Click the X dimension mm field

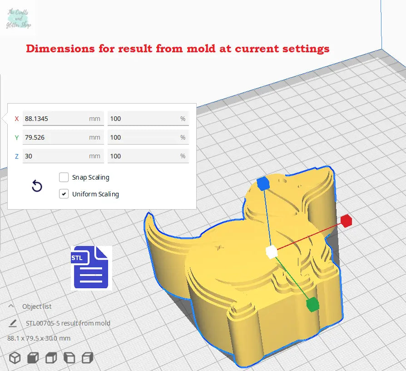[x=57, y=119]
